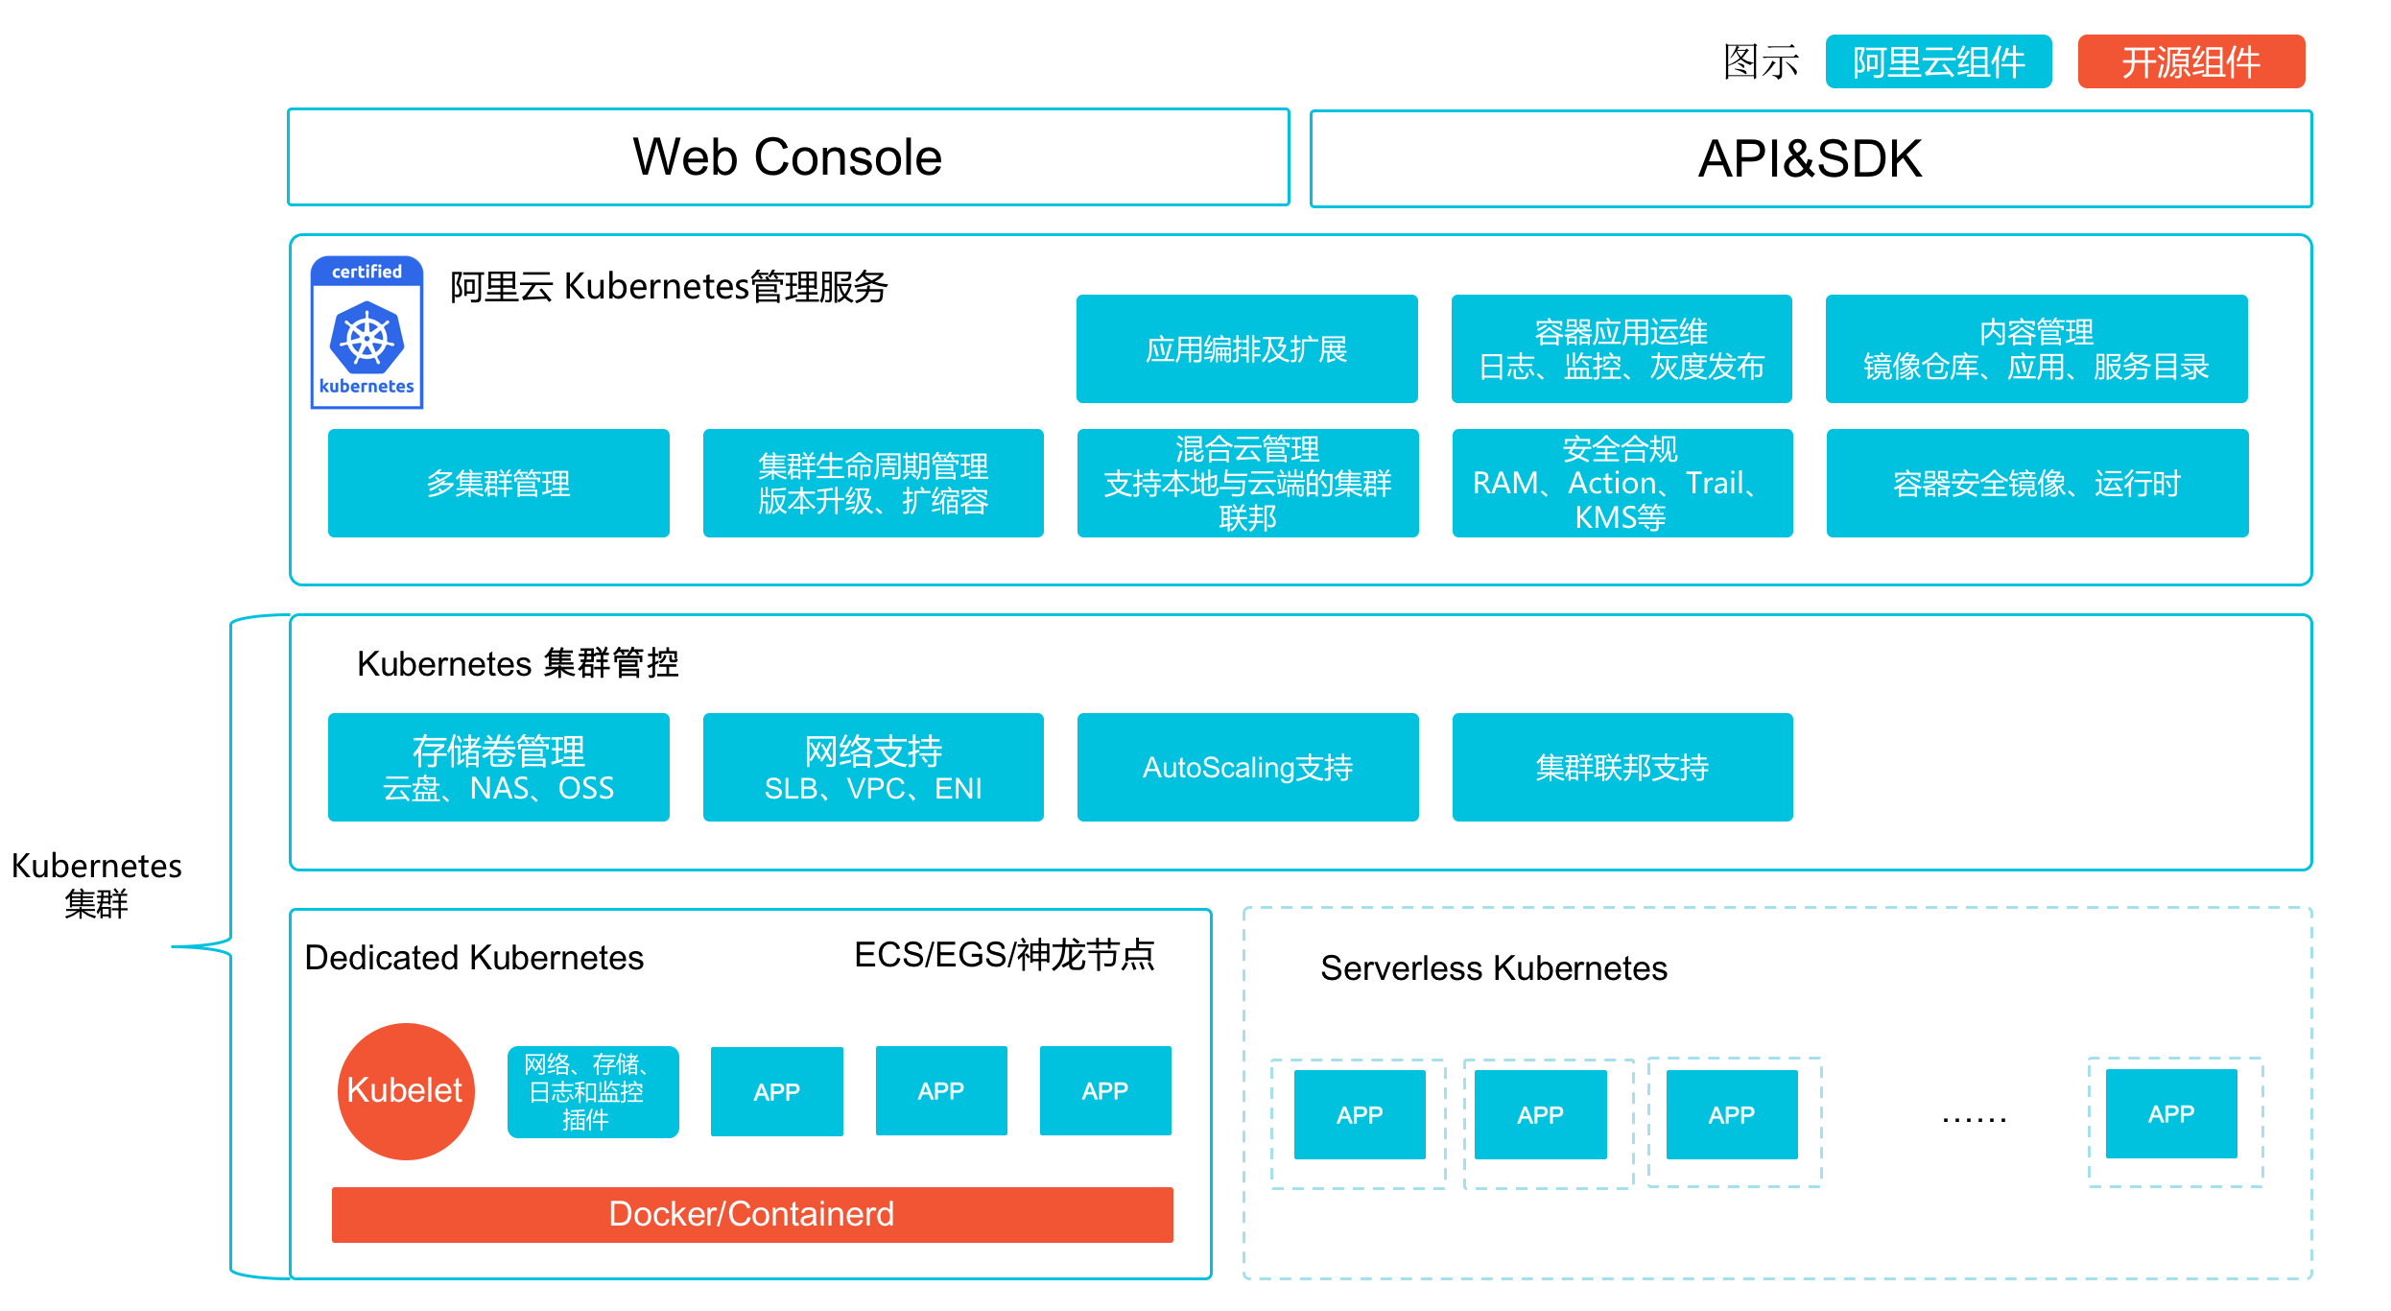Click the AutoScaling支持 block
2391x1311 pixels.
pyautogui.click(x=1247, y=767)
